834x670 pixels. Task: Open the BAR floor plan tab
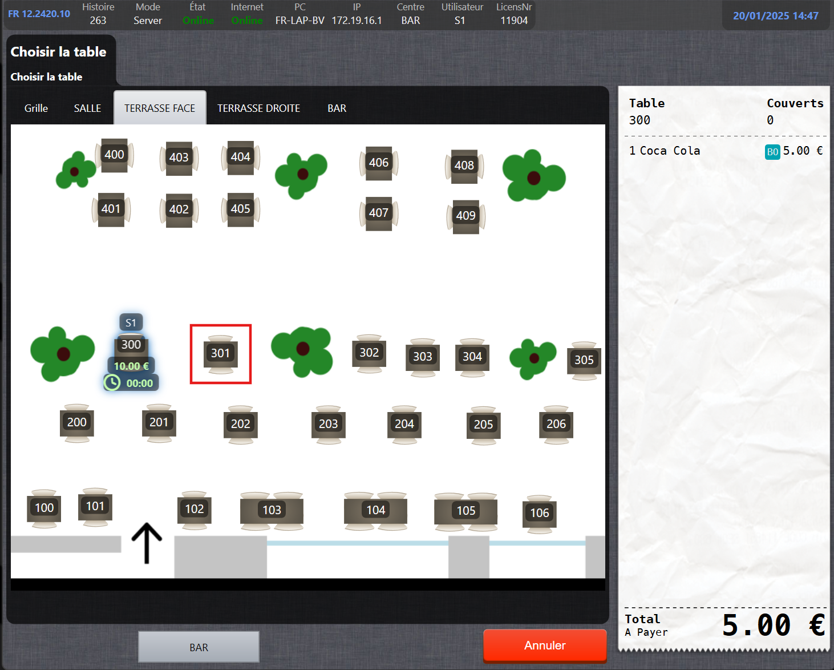pos(337,108)
